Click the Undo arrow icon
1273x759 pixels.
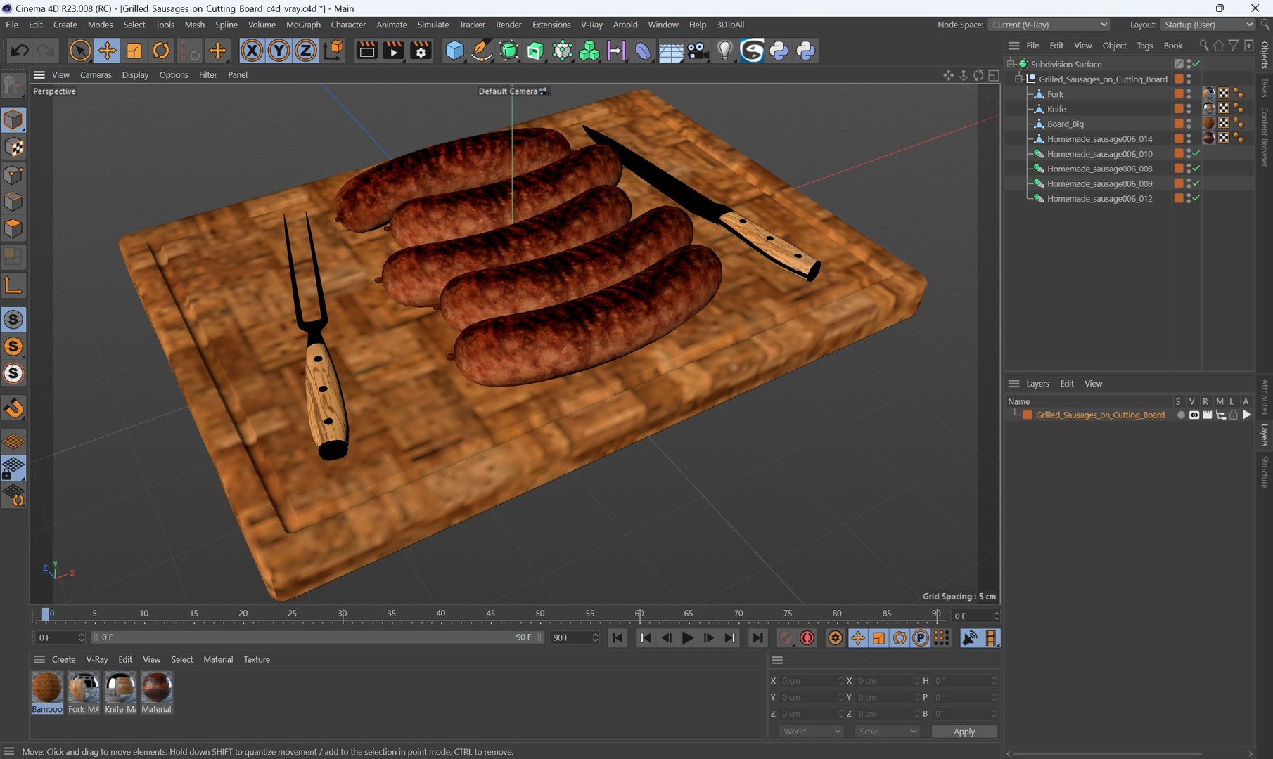point(20,51)
